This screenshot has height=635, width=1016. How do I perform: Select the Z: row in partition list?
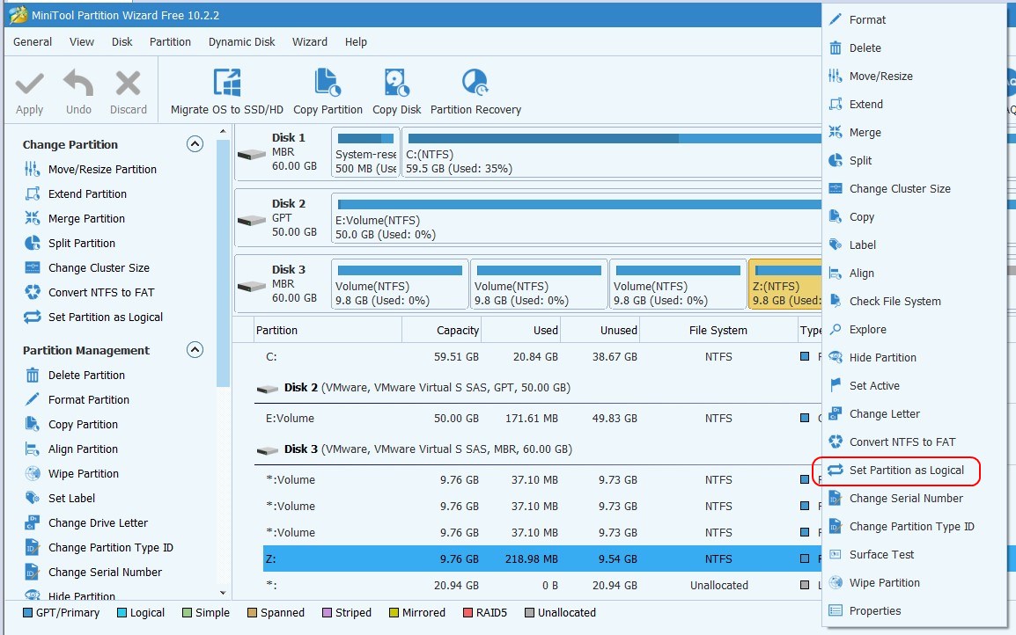coord(541,559)
